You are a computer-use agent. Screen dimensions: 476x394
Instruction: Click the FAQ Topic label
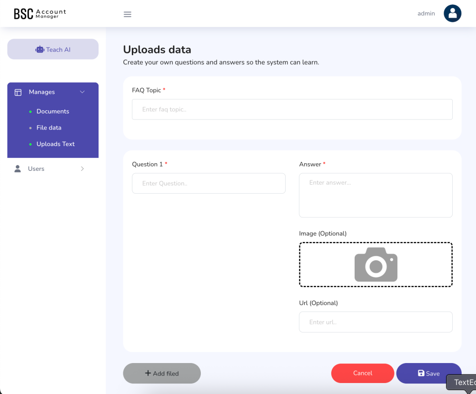click(x=146, y=90)
